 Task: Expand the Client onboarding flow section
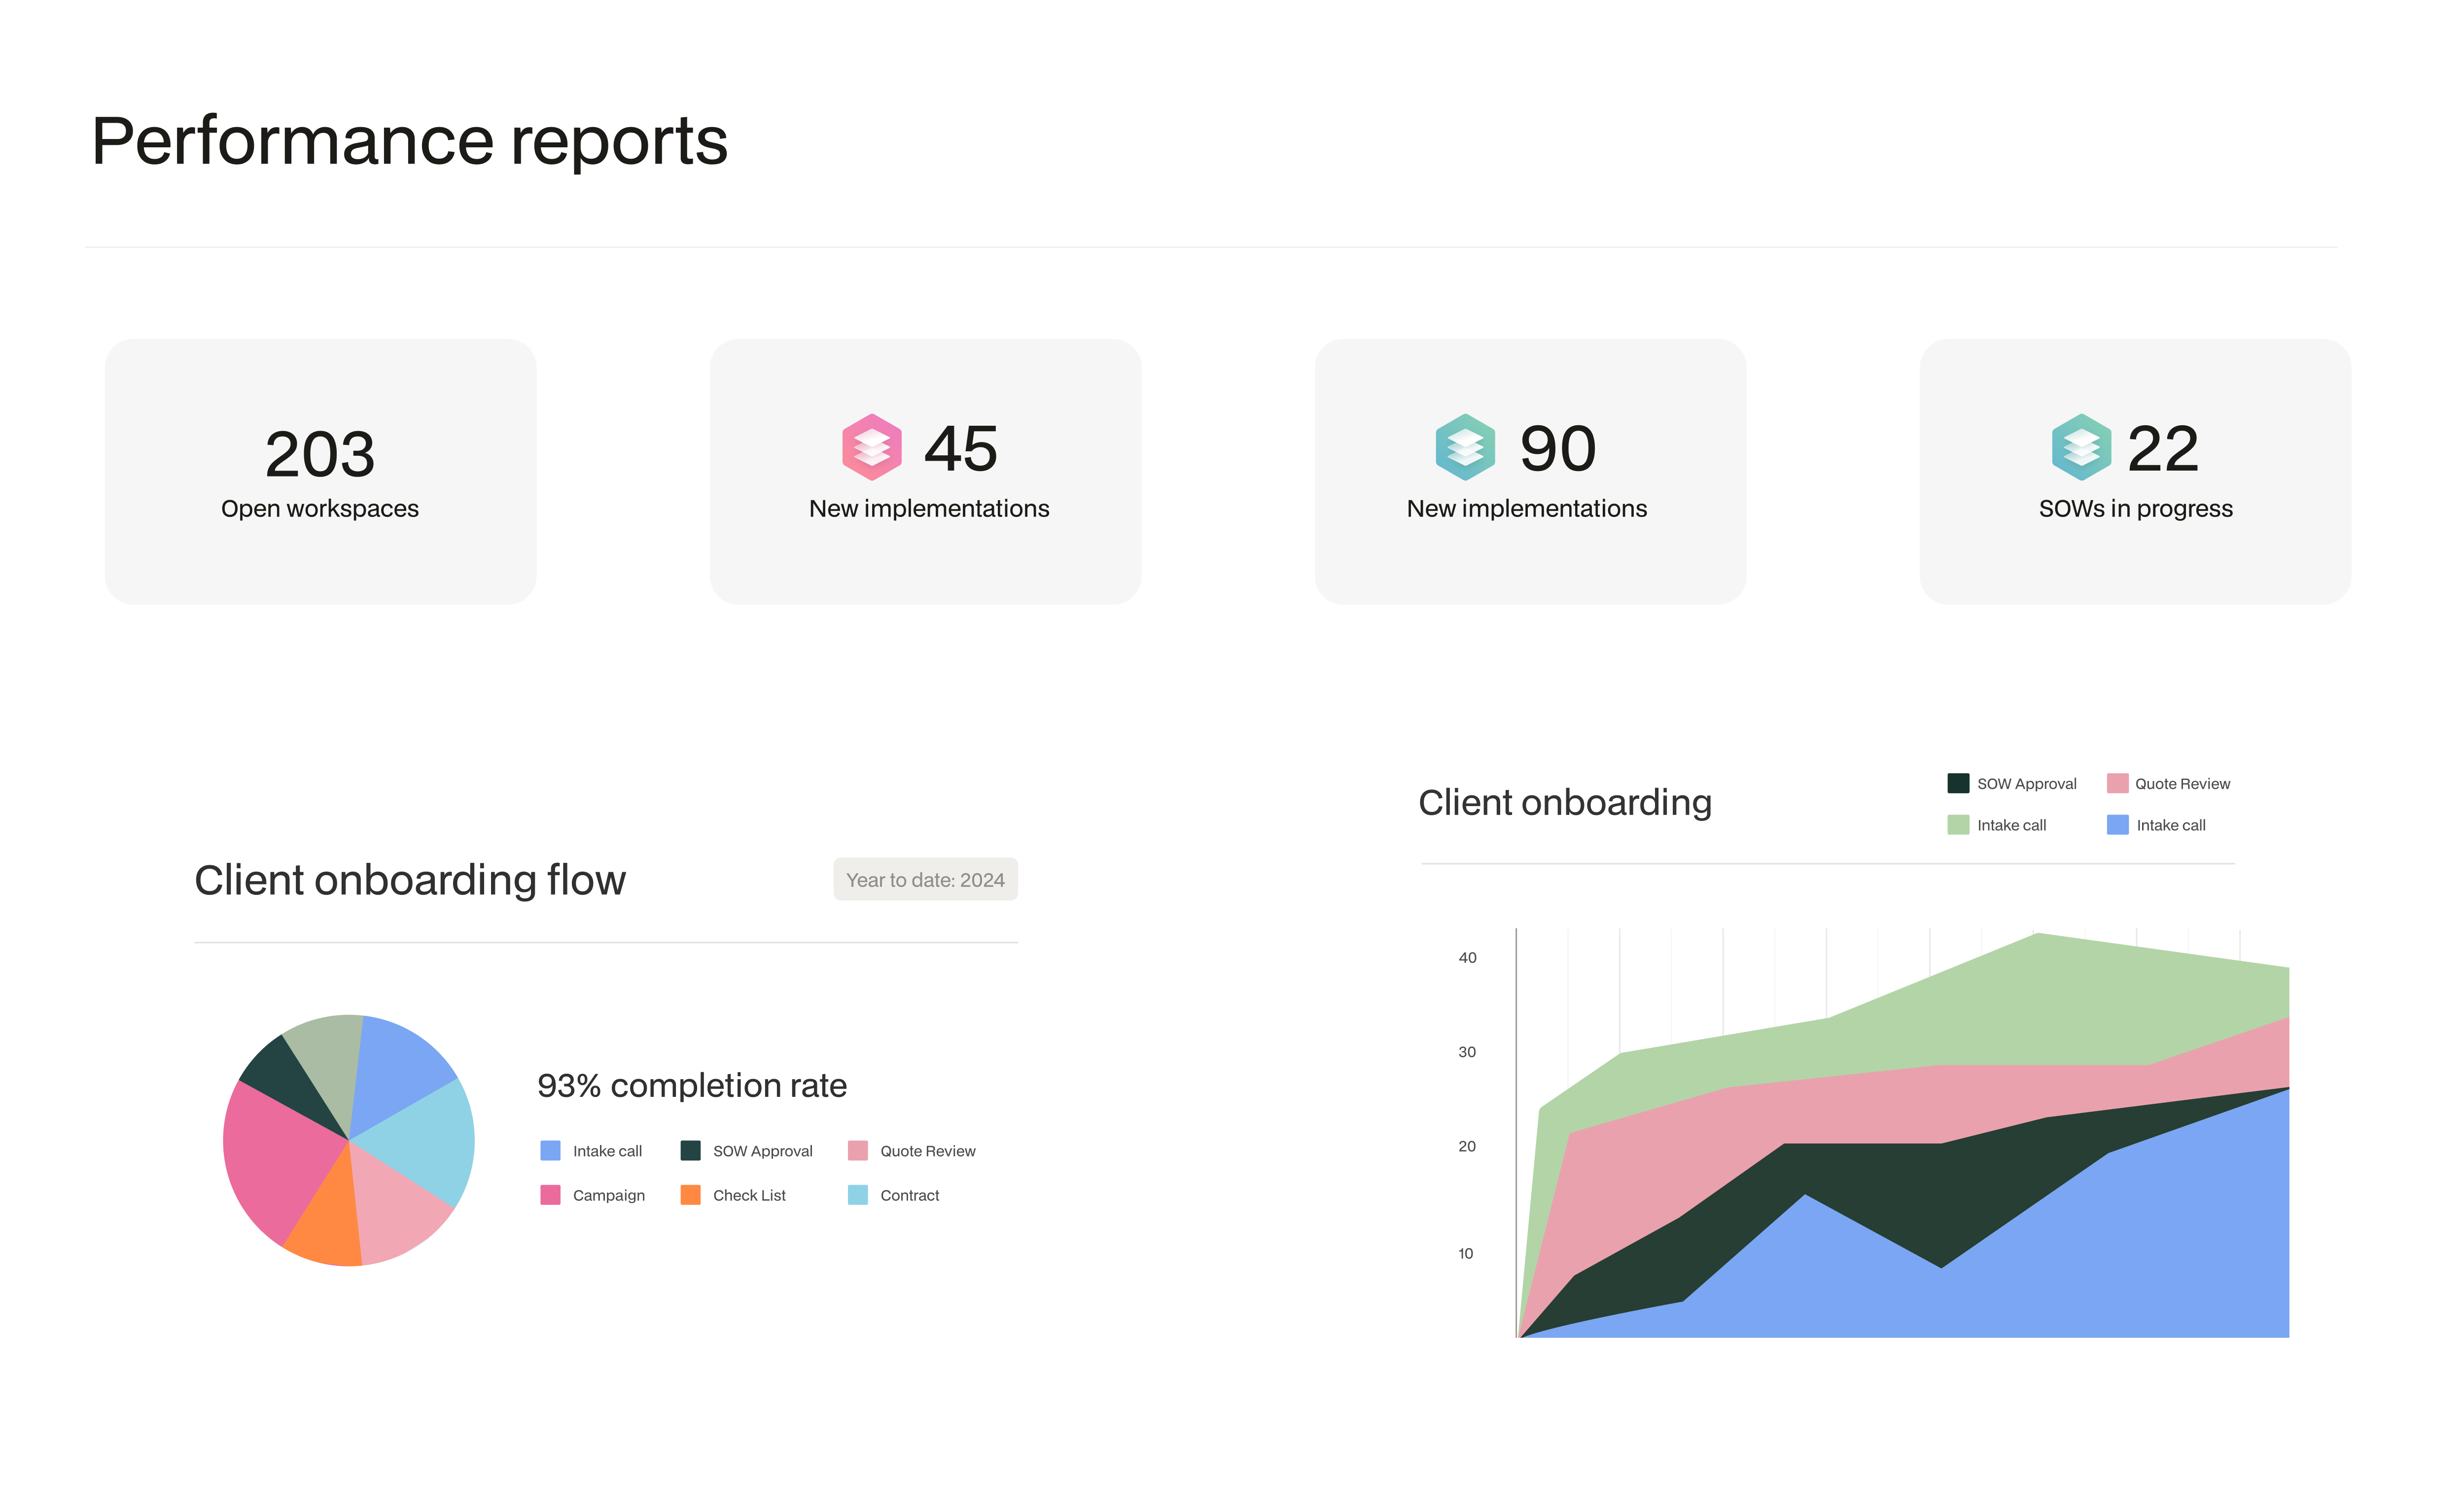[x=410, y=880]
